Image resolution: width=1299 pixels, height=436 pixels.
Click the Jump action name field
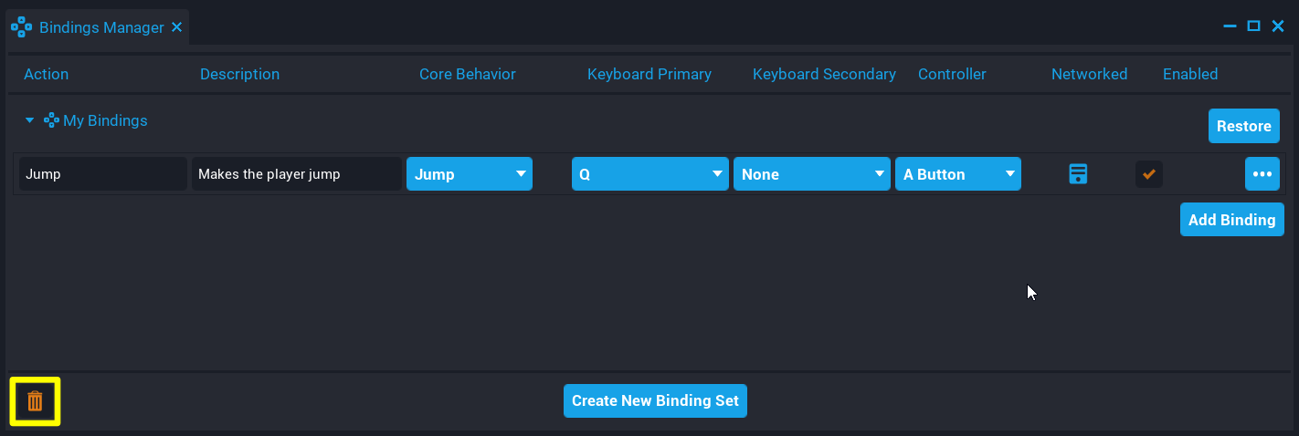tap(102, 174)
